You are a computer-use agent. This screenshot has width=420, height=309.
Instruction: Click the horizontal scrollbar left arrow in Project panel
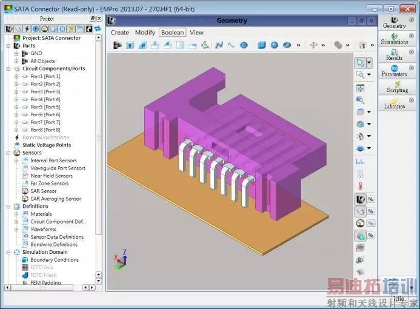pyautogui.click(x=7, y=287)
